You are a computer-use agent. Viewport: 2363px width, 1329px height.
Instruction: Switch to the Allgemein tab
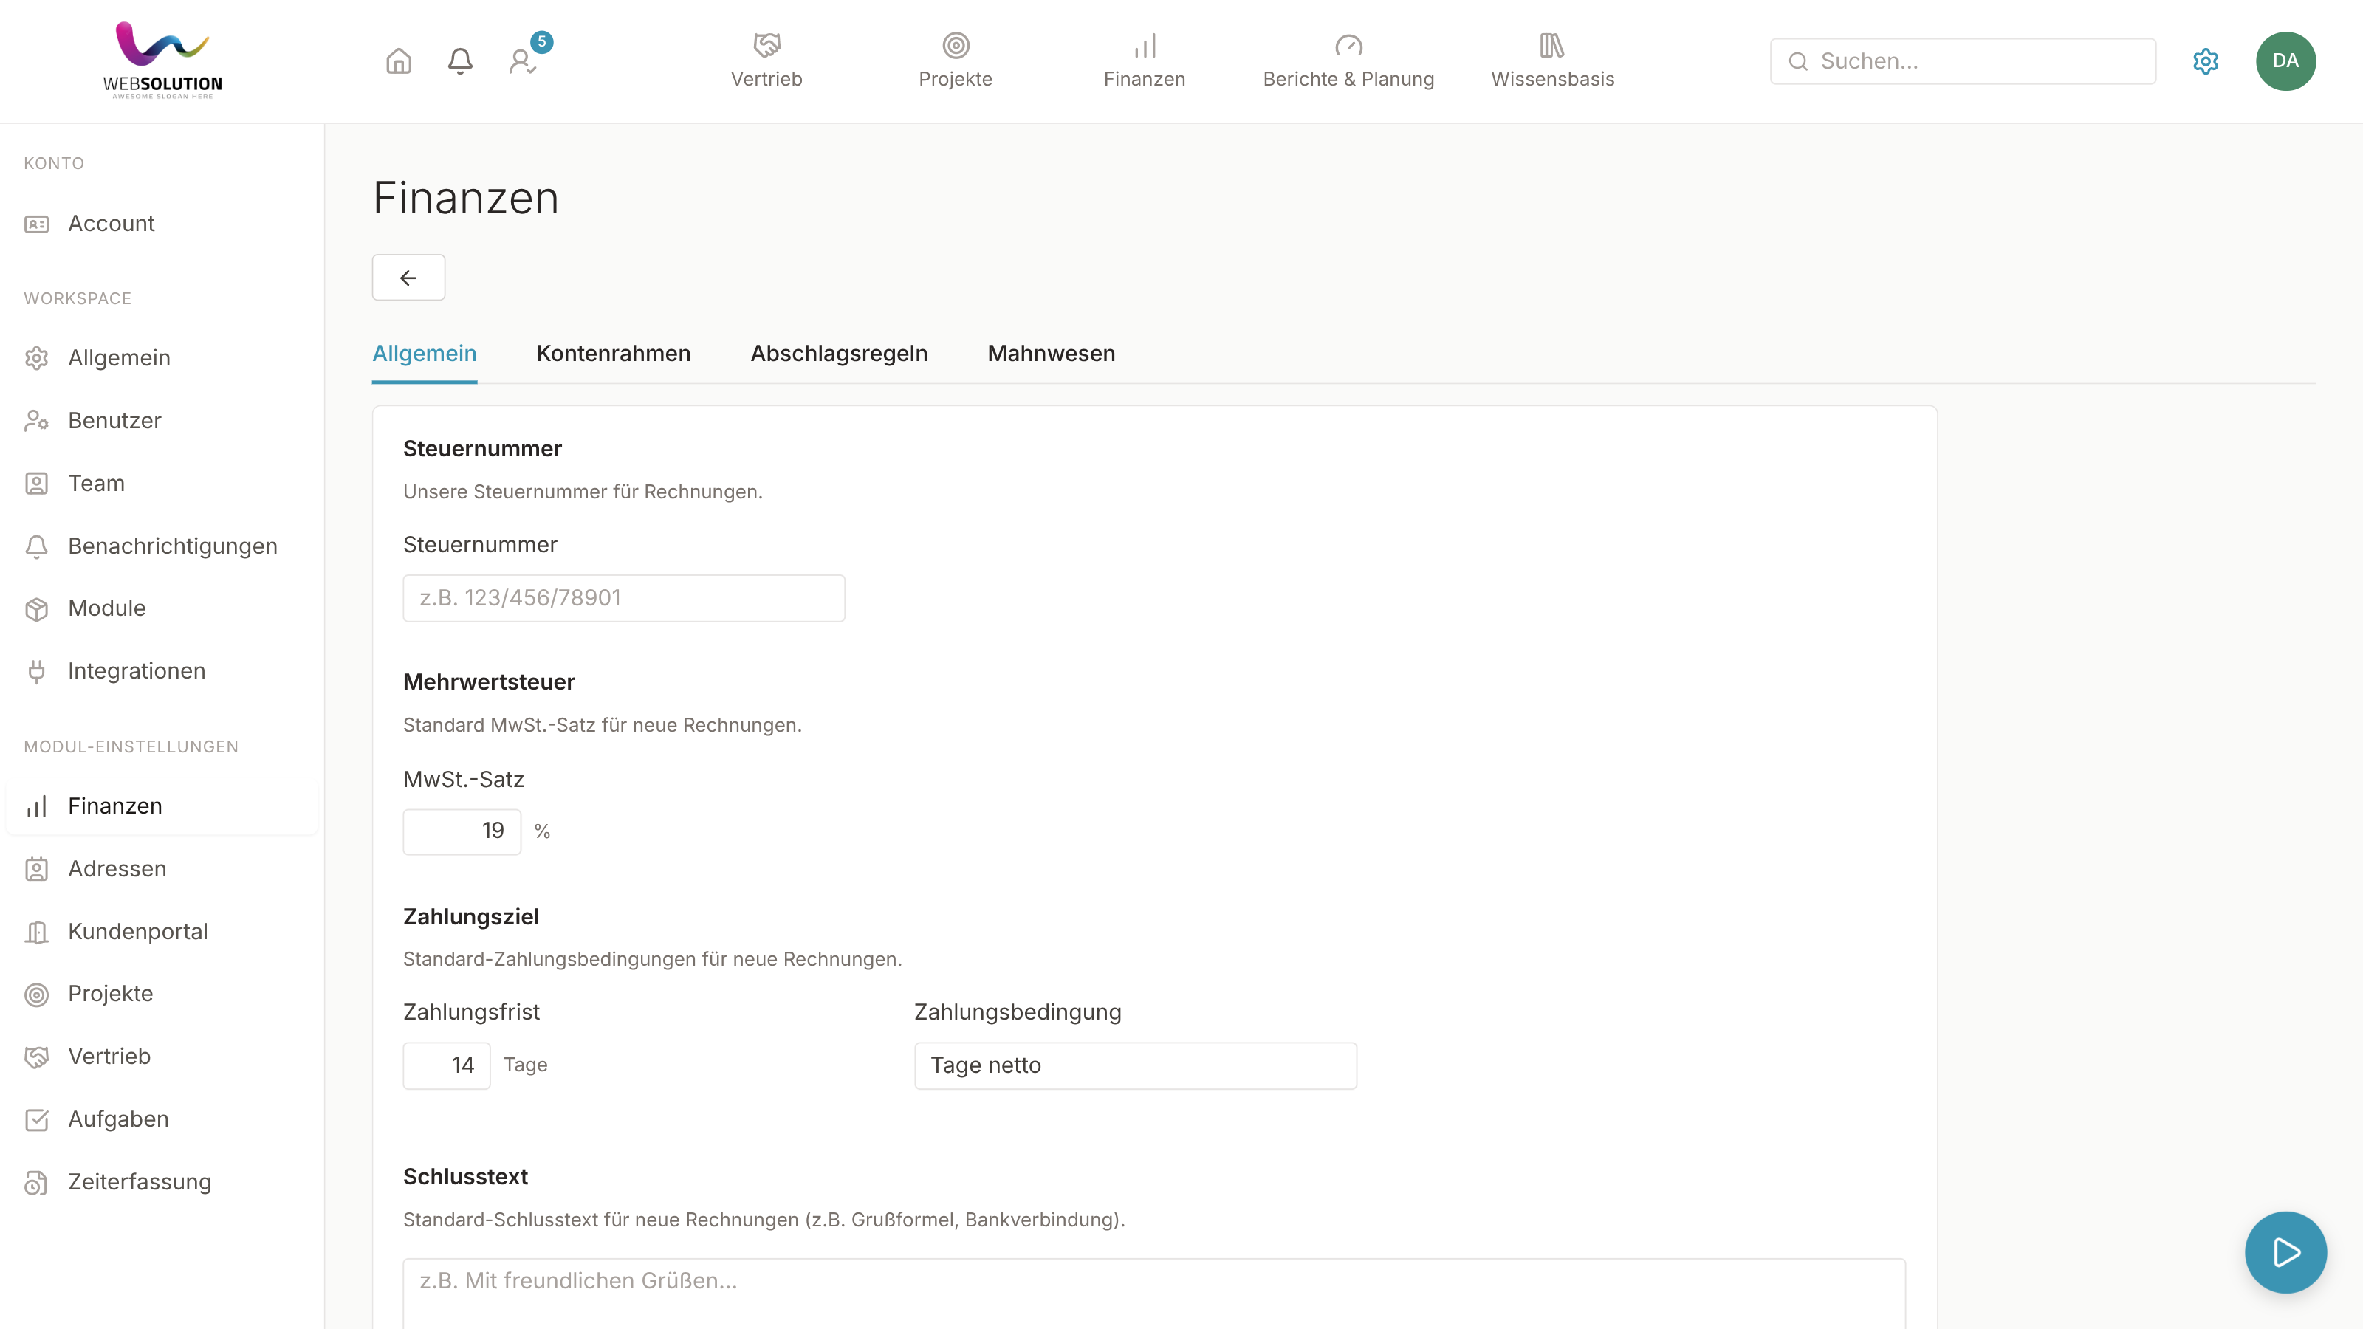424,354
